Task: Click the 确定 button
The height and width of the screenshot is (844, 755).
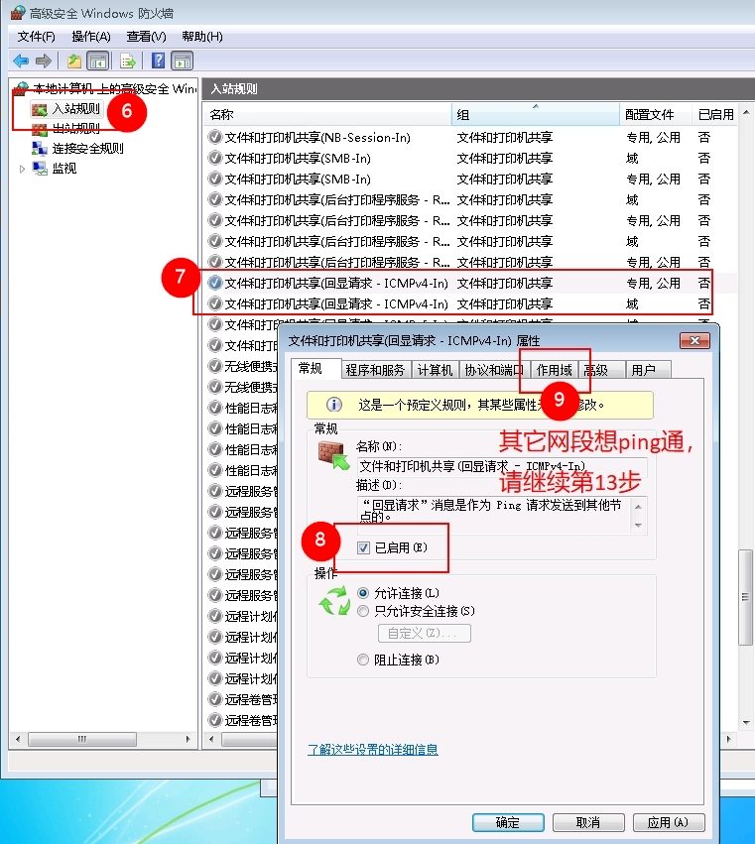Action: [x=508, y=822]
